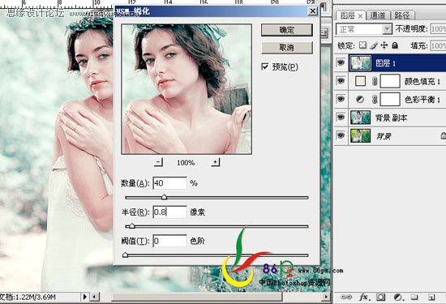The image size is (446, 304).
Task: Create a new layer icon
Action: (x=431, y=298)
